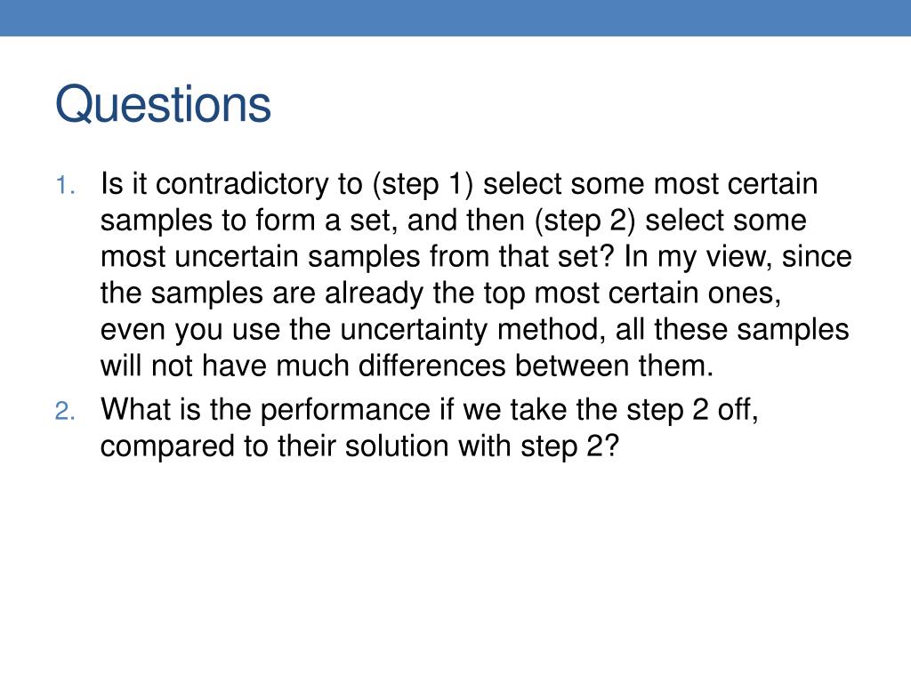Click list number 2 marker
Viewport: 911px width, 683px height.
[x=65, y=412]
